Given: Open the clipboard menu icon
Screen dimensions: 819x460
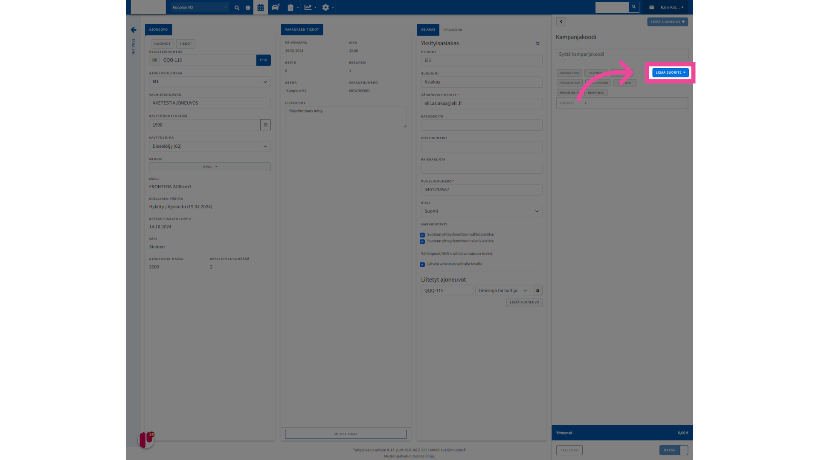Looking at the screenshot, I should (x=293, y=7).
